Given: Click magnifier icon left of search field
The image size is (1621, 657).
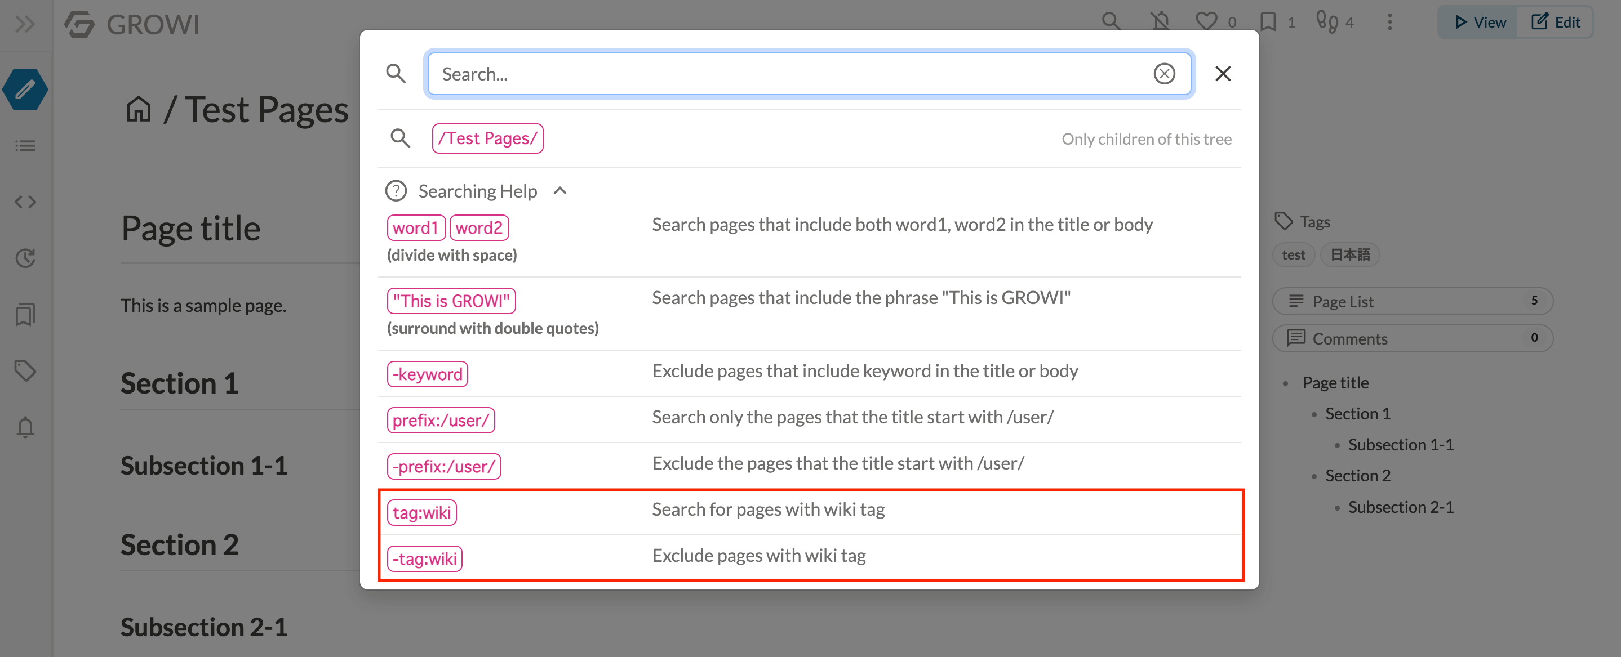Looking at the screenshot, I should point(396,74).
